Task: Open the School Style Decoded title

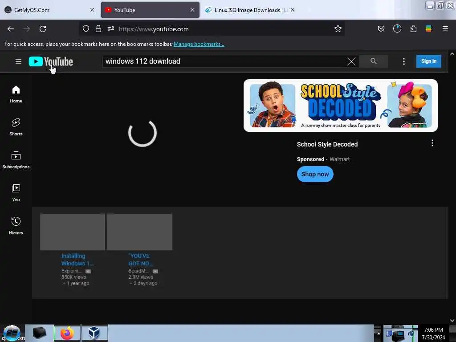Action: click(327, 144)
